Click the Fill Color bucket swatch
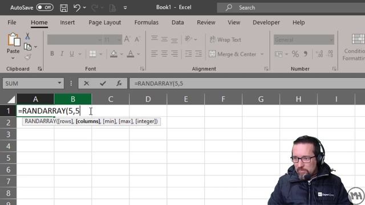This screenshot has height=205, width=365. pyautogui.click(x=113, y=54)
